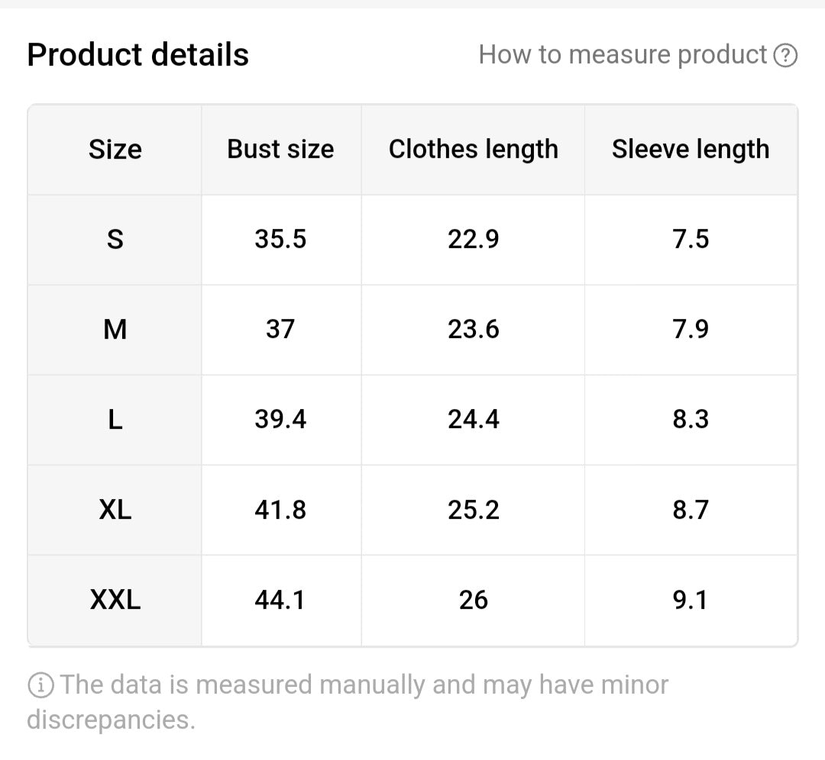Select size M row label

click(115, 329)
